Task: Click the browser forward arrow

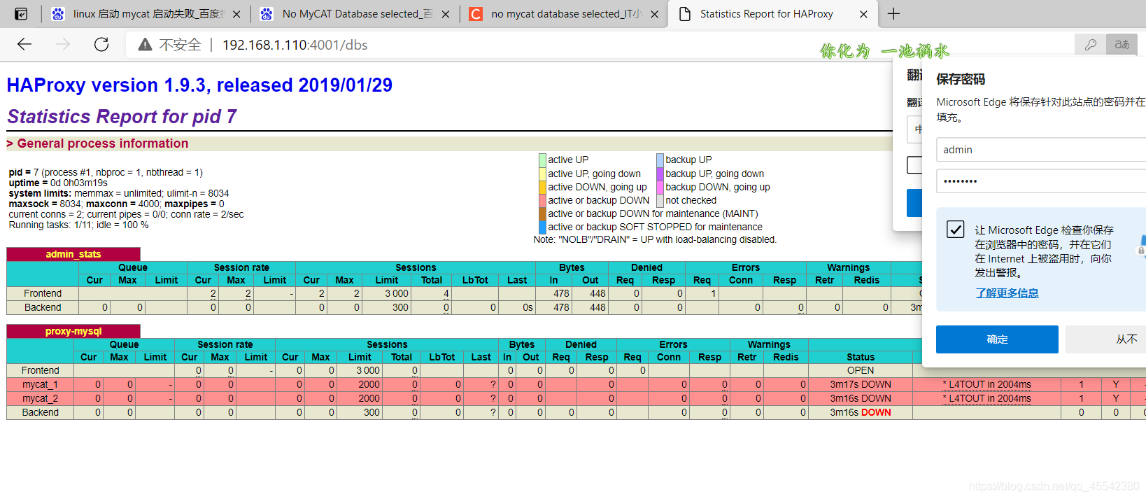Action: (x=63, y=45)
